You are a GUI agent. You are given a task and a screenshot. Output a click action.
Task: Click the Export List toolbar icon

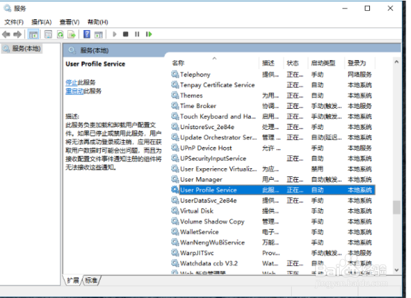(x=71, y=34)
